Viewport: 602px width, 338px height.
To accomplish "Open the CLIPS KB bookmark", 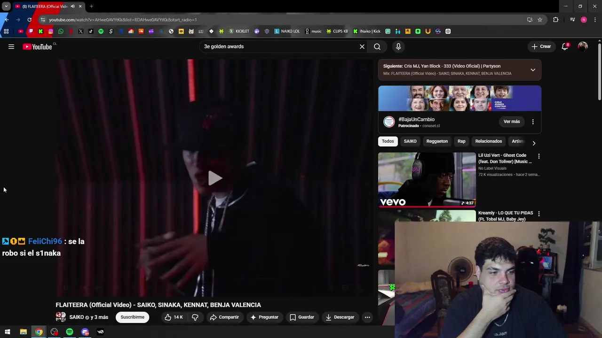I will [x=337, y=31].
